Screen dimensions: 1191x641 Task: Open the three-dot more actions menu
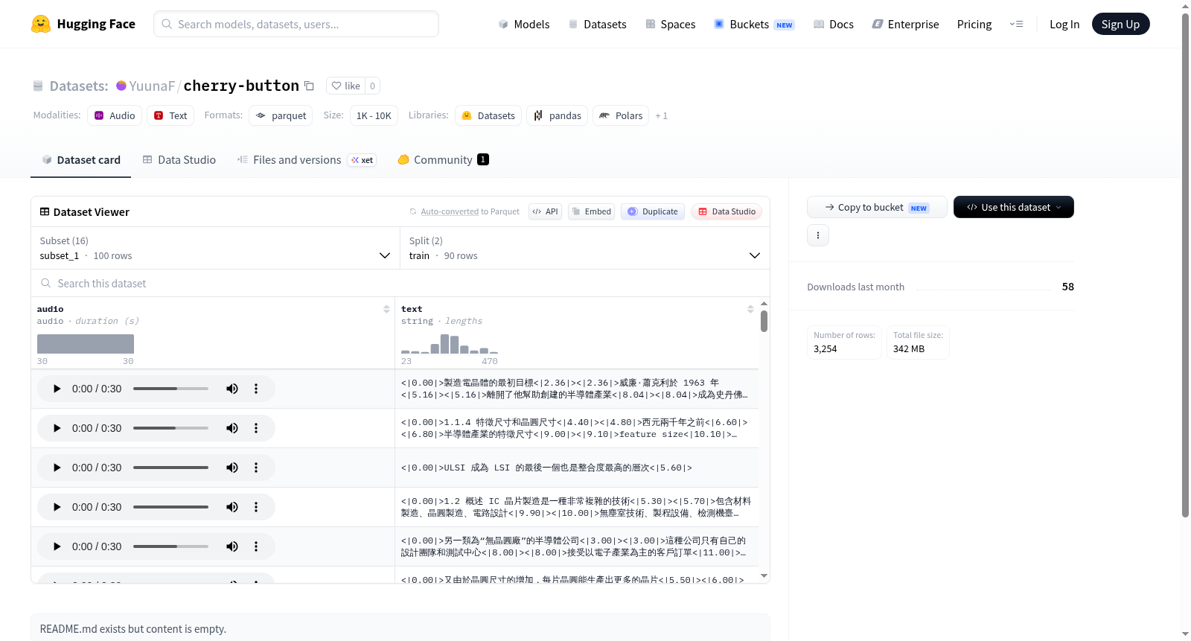[818, 235]
